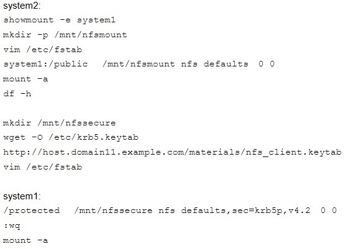Click the 'showmount -e system1' command line
The height and width of the screenshot is (249, 351).
click(x=59, y=20)
